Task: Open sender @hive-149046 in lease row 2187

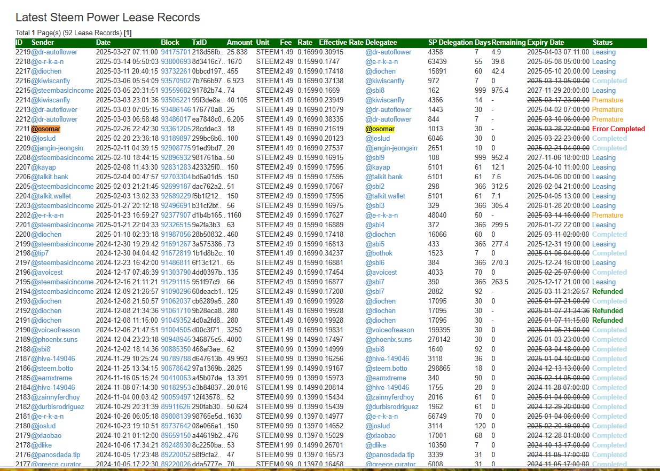Action: click(53, 359)
